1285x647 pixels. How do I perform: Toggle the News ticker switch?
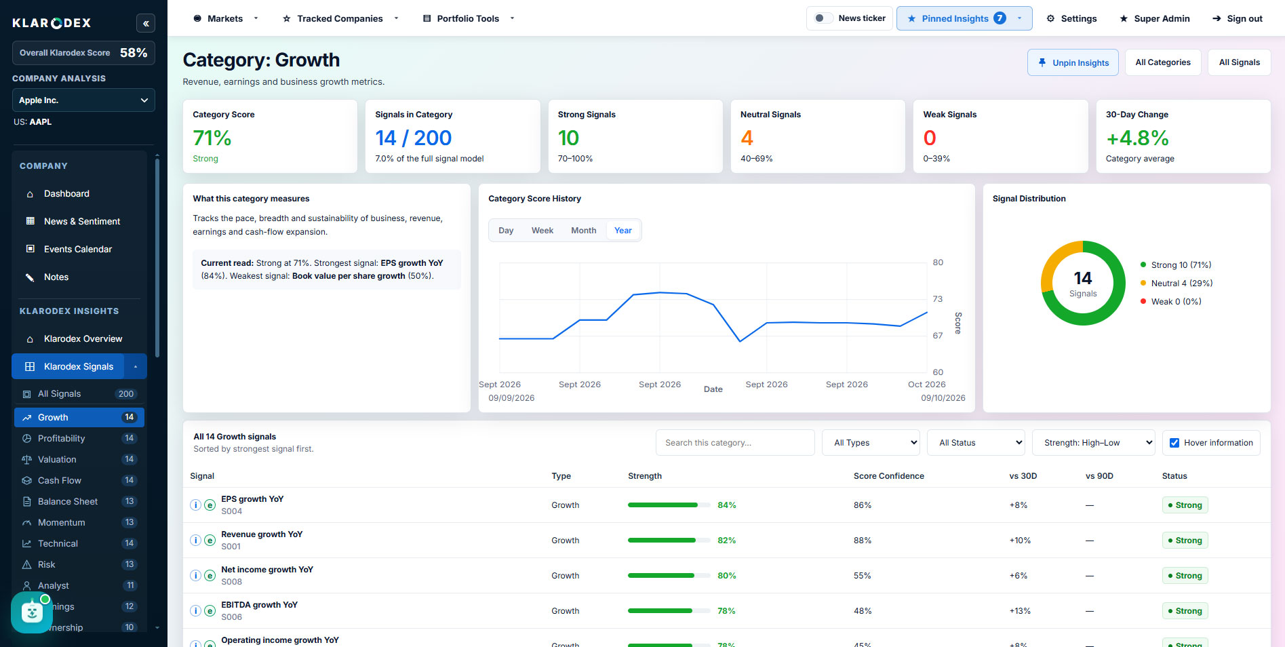(x=823, y=18)
